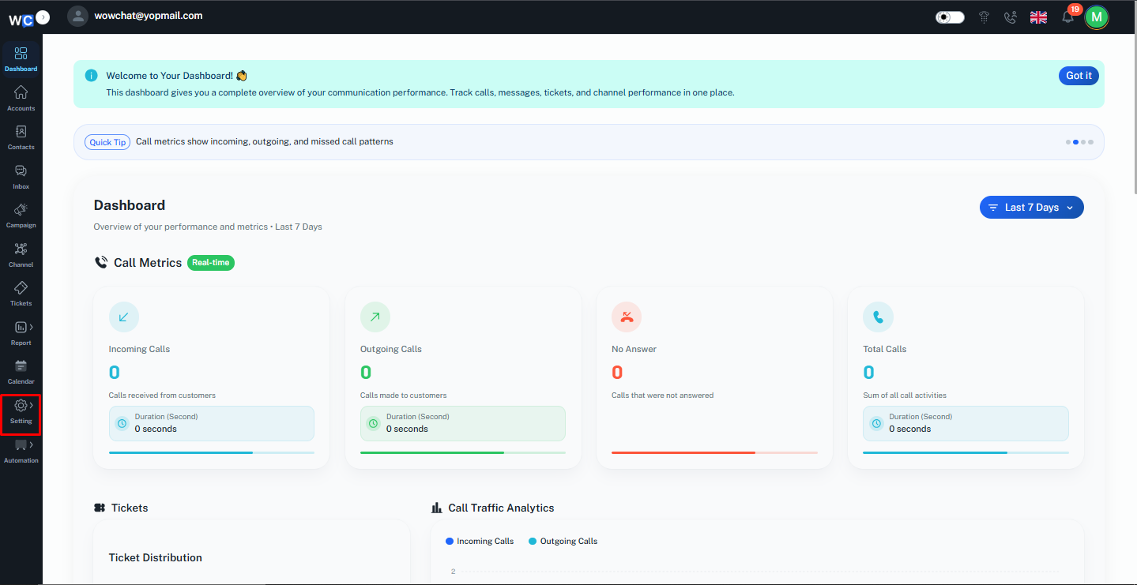Click the info icon in welcome banner
The height and width of the screenshot is (585, 1137).
tap(91, 76)
